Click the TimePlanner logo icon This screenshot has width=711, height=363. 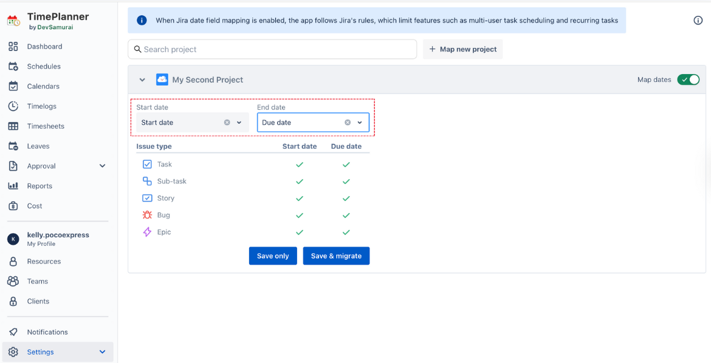[x=13, y=21]
